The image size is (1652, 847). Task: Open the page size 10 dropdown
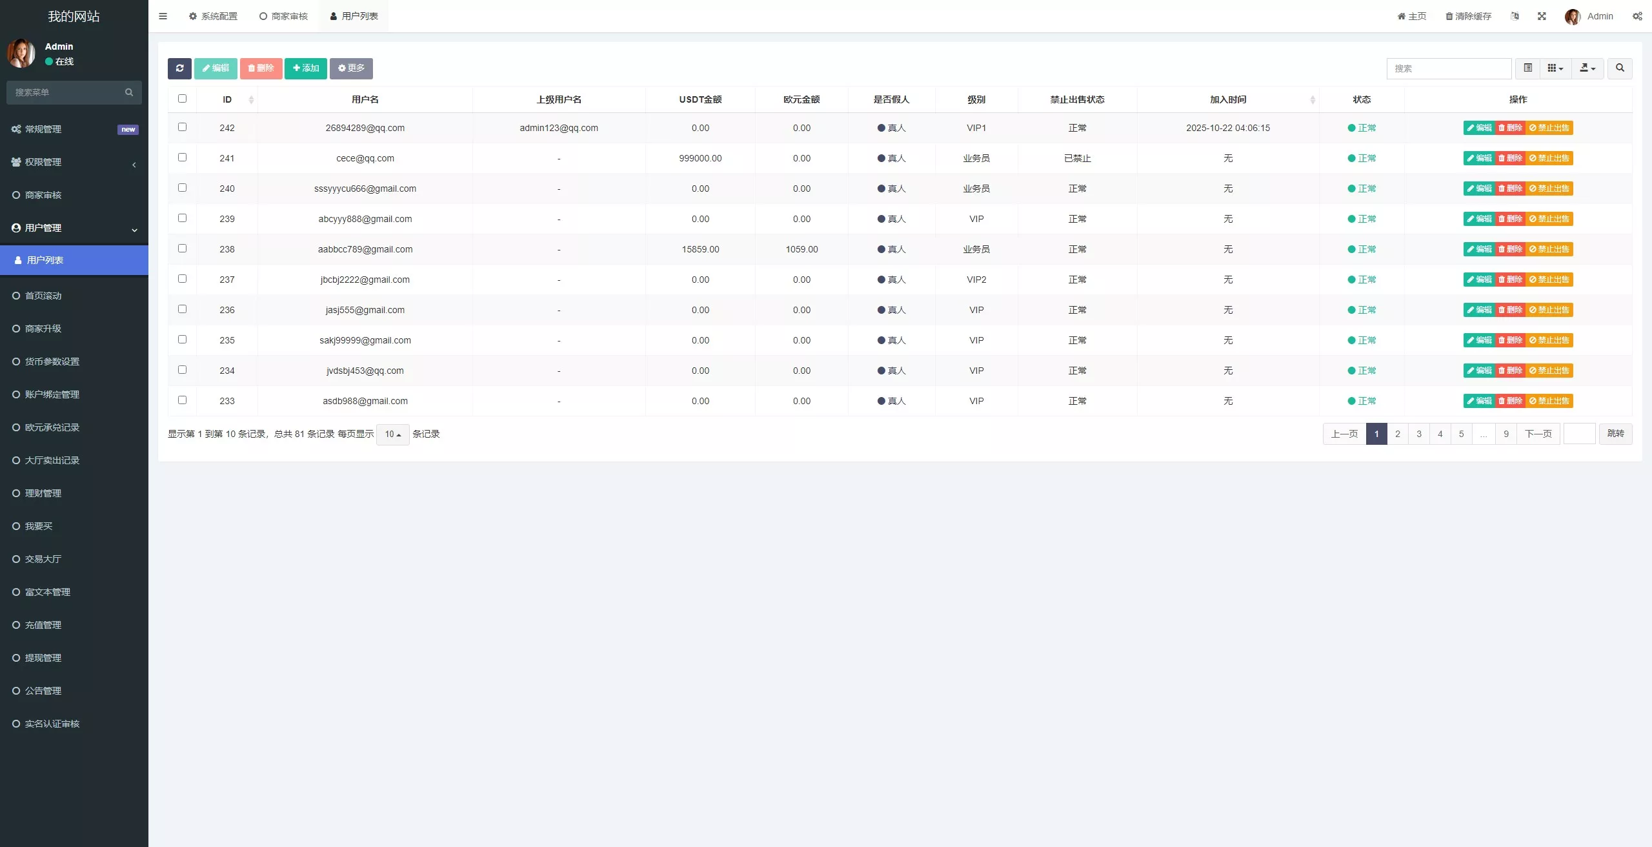[392, 434]
